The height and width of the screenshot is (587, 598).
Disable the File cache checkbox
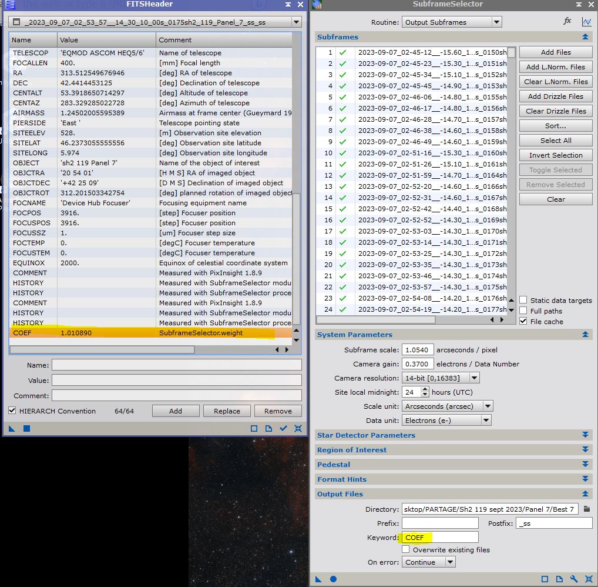pos(523,321)
